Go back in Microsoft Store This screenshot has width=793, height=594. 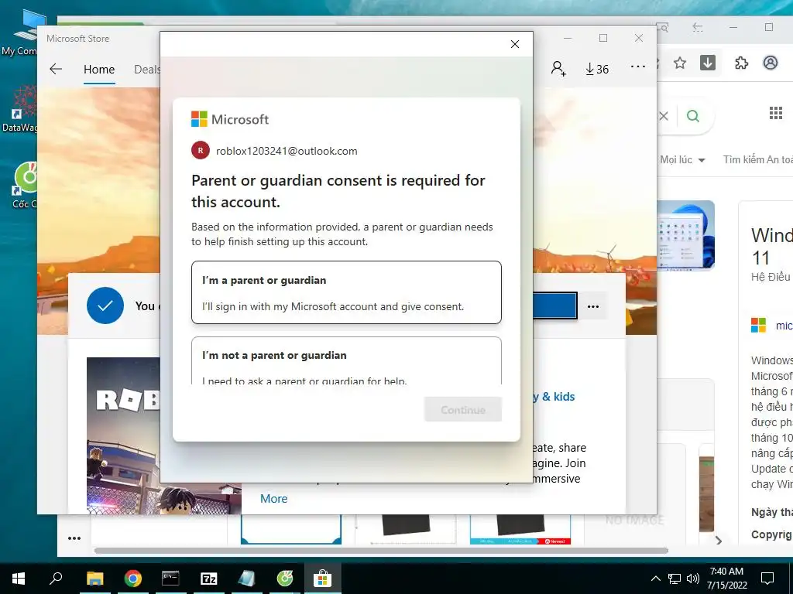pyautogui.click(x=56, y=69)
